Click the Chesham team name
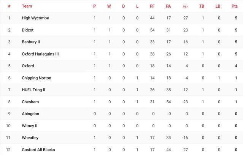This screenshot has width=243, height=155. pos(30,102)
